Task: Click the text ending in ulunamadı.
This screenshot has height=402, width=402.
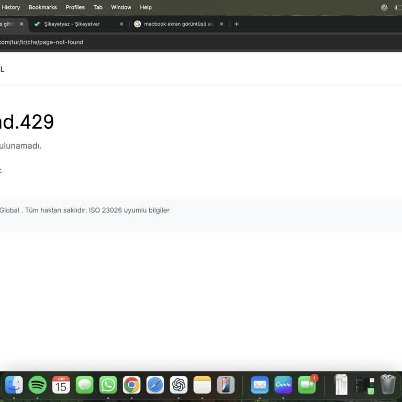Action: pos(20,146)
